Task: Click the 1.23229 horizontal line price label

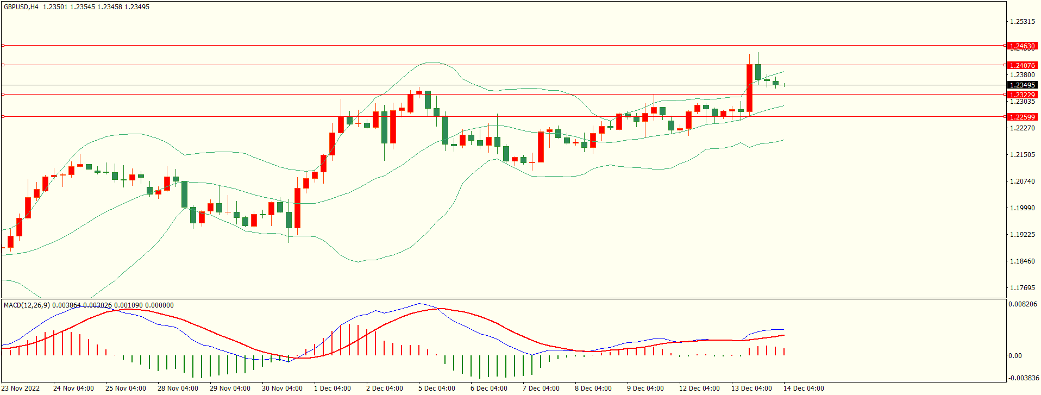Action: pos(1022,95)
